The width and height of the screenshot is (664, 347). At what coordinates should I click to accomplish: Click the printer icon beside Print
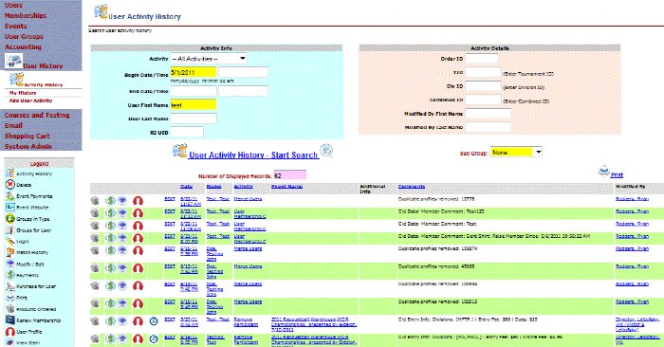(604, 171)
